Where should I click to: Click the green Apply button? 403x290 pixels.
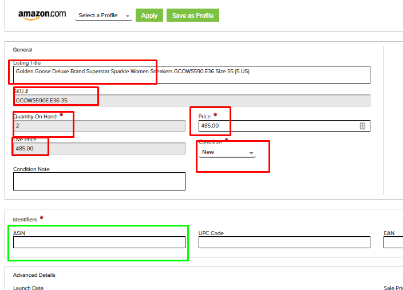[149, 15]
